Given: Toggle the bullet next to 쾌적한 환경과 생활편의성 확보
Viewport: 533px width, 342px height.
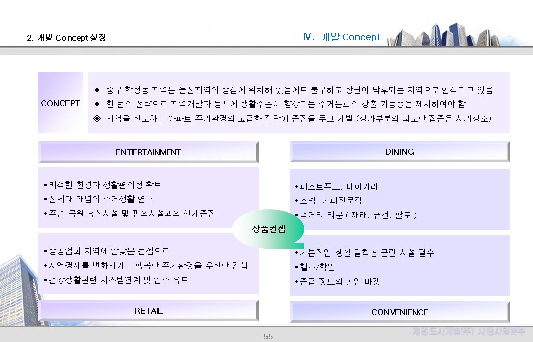Looking at the screenshot, I should 45,185.
